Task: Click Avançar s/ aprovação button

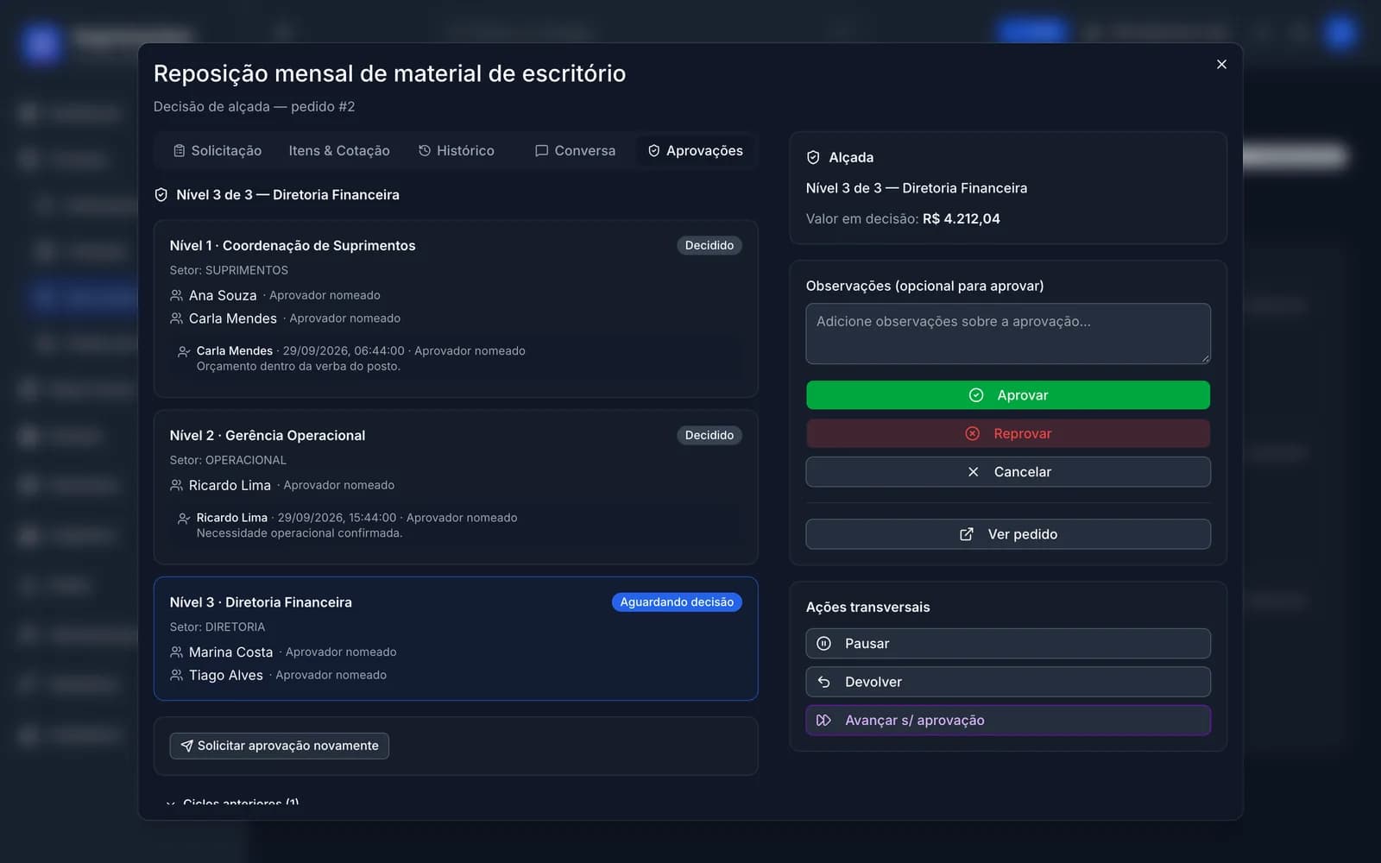Action: coord(1008,721)
